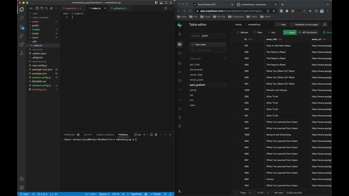Viewport: 349px width, 196px height.
Task: Bookmark page with Chrome star icon
Action: tap(274, 11)
